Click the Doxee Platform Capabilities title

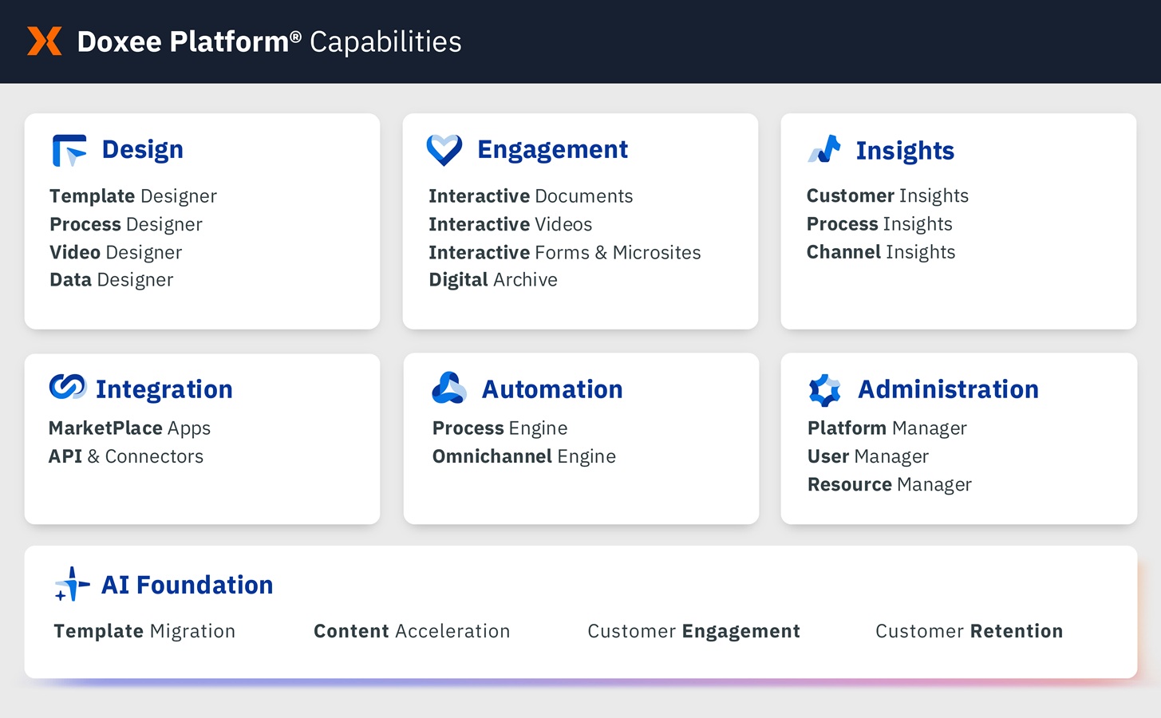pyautogui.click(x=269, y=41)
